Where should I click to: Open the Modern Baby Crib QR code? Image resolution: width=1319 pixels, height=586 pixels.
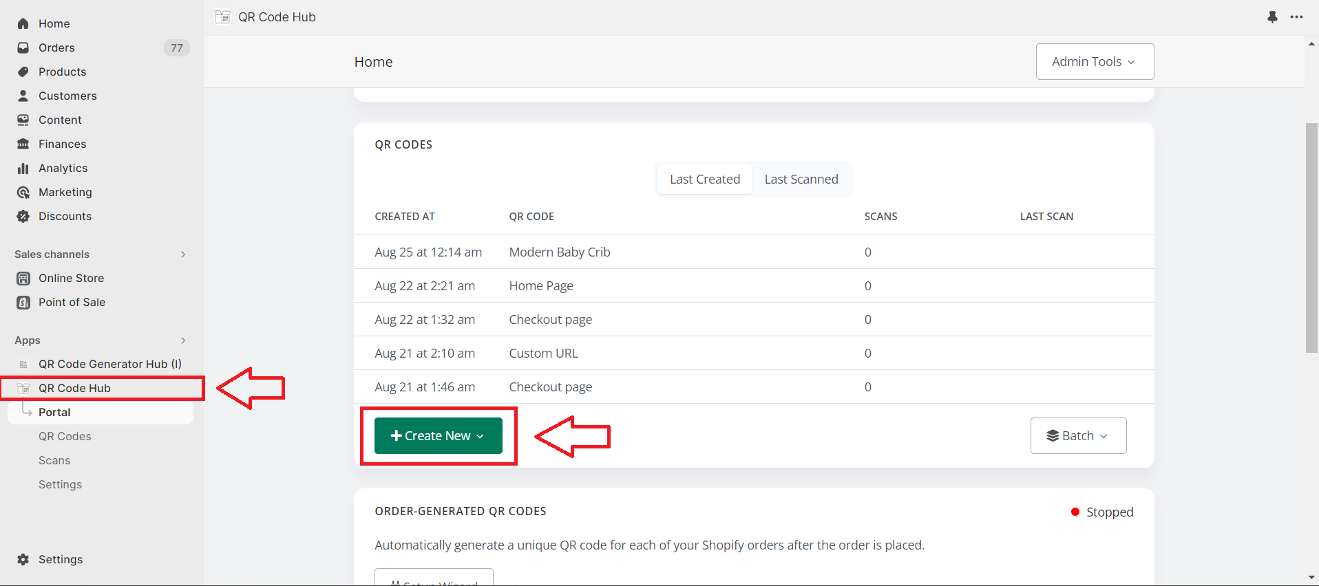click(x=560, y=252)
